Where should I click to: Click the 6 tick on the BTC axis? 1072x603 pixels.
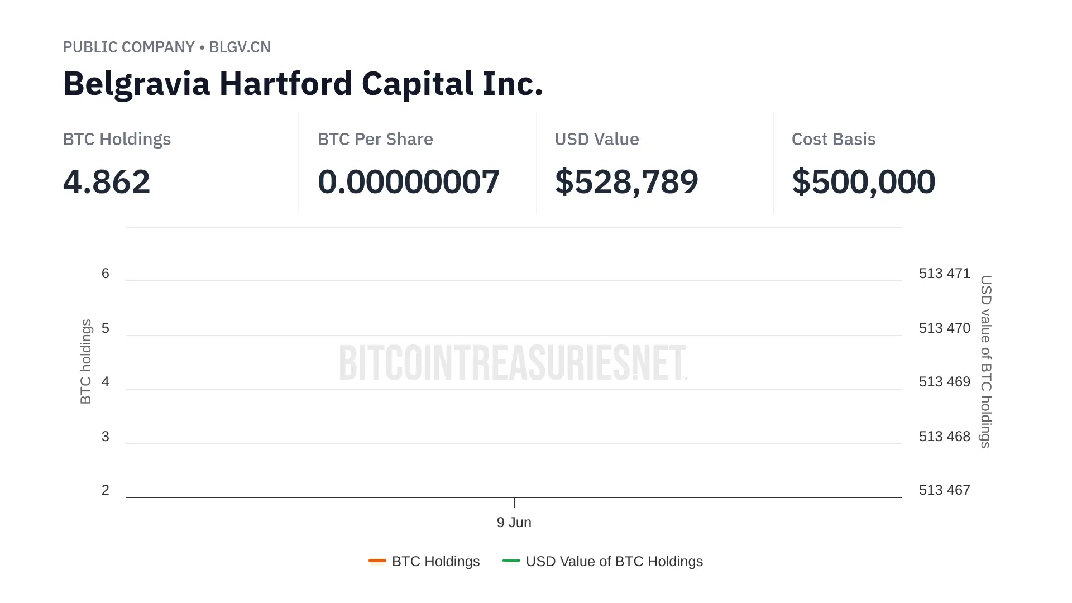point(106,274)
